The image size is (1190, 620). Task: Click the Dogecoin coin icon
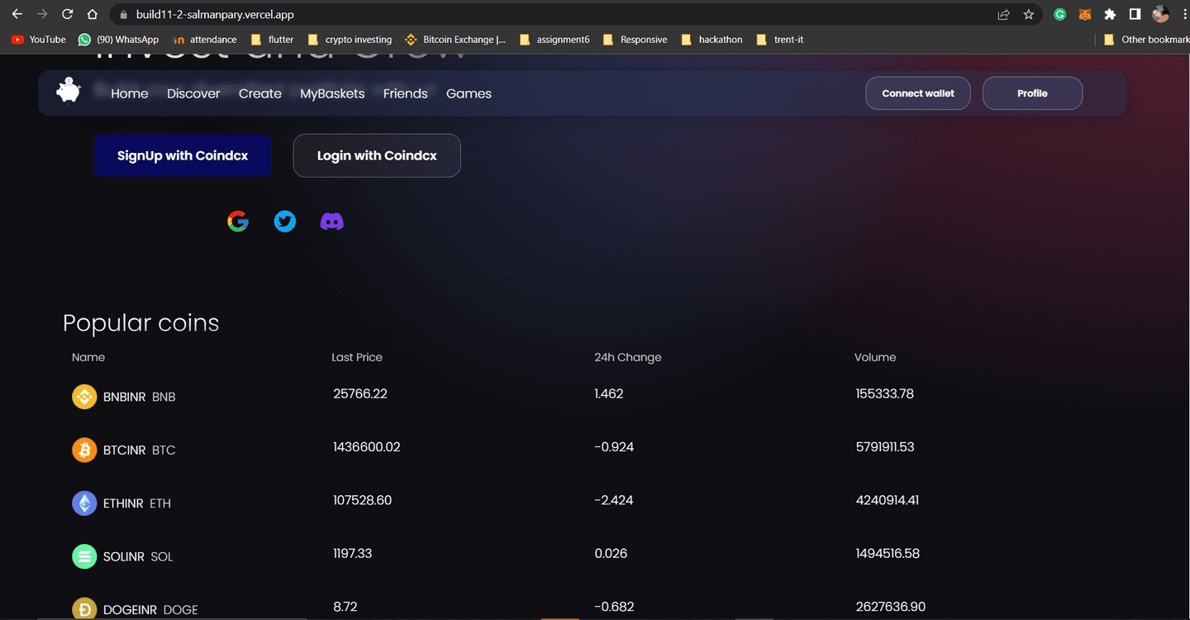coord(84,609)
